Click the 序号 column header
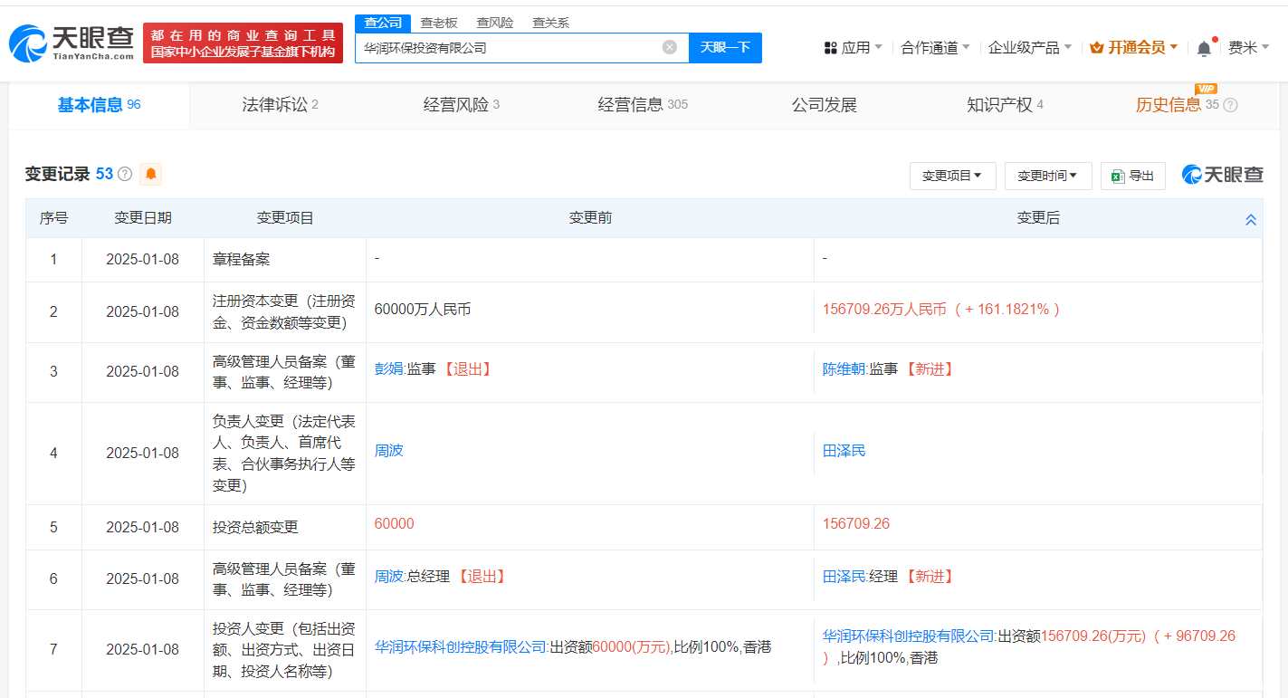The image size is (1288, 698). pos(53,218)
